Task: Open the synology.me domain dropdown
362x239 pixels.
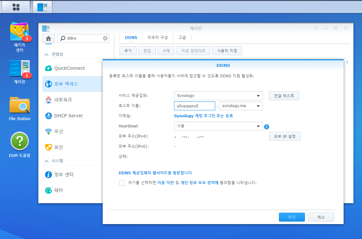Action: pyautogui.click(x=241, y=106)
